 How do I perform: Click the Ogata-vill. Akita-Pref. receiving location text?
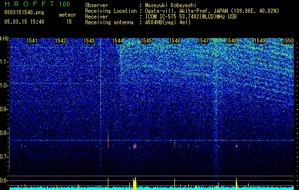pos(212,11)
